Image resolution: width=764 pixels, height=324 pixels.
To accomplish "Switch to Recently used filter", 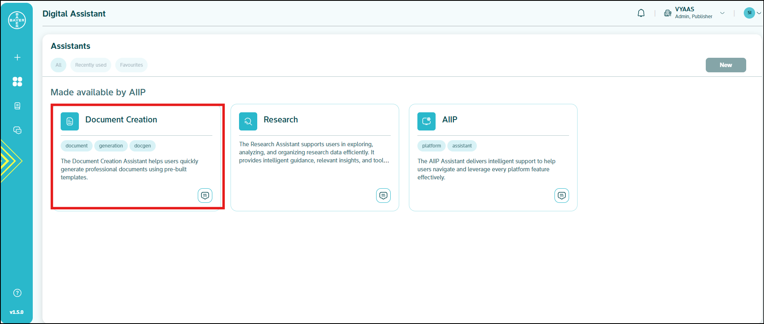I will [91, 65].
